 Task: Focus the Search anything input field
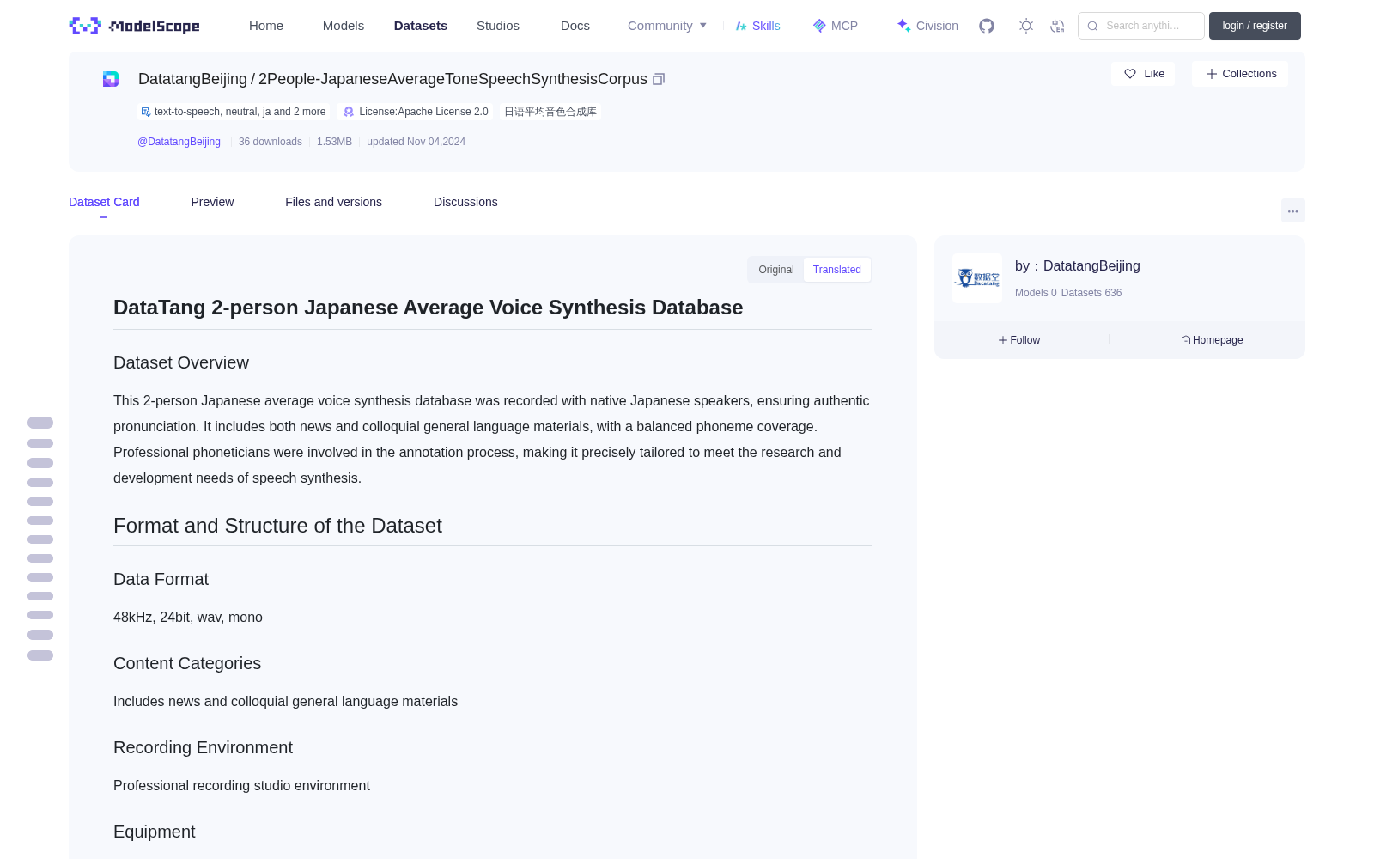point(1141,26)
